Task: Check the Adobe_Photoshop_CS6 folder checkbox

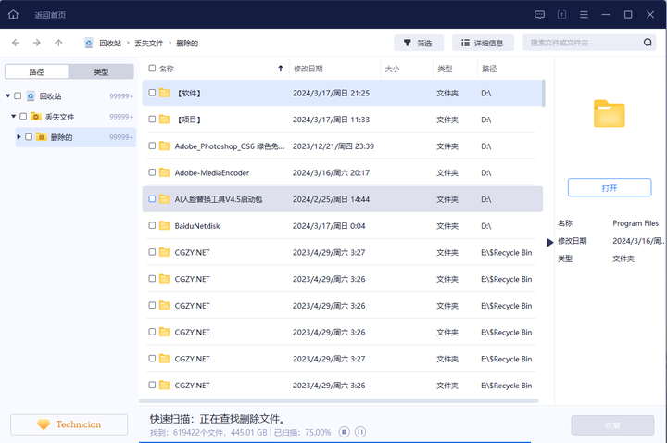Action: [x=152, y=146]
